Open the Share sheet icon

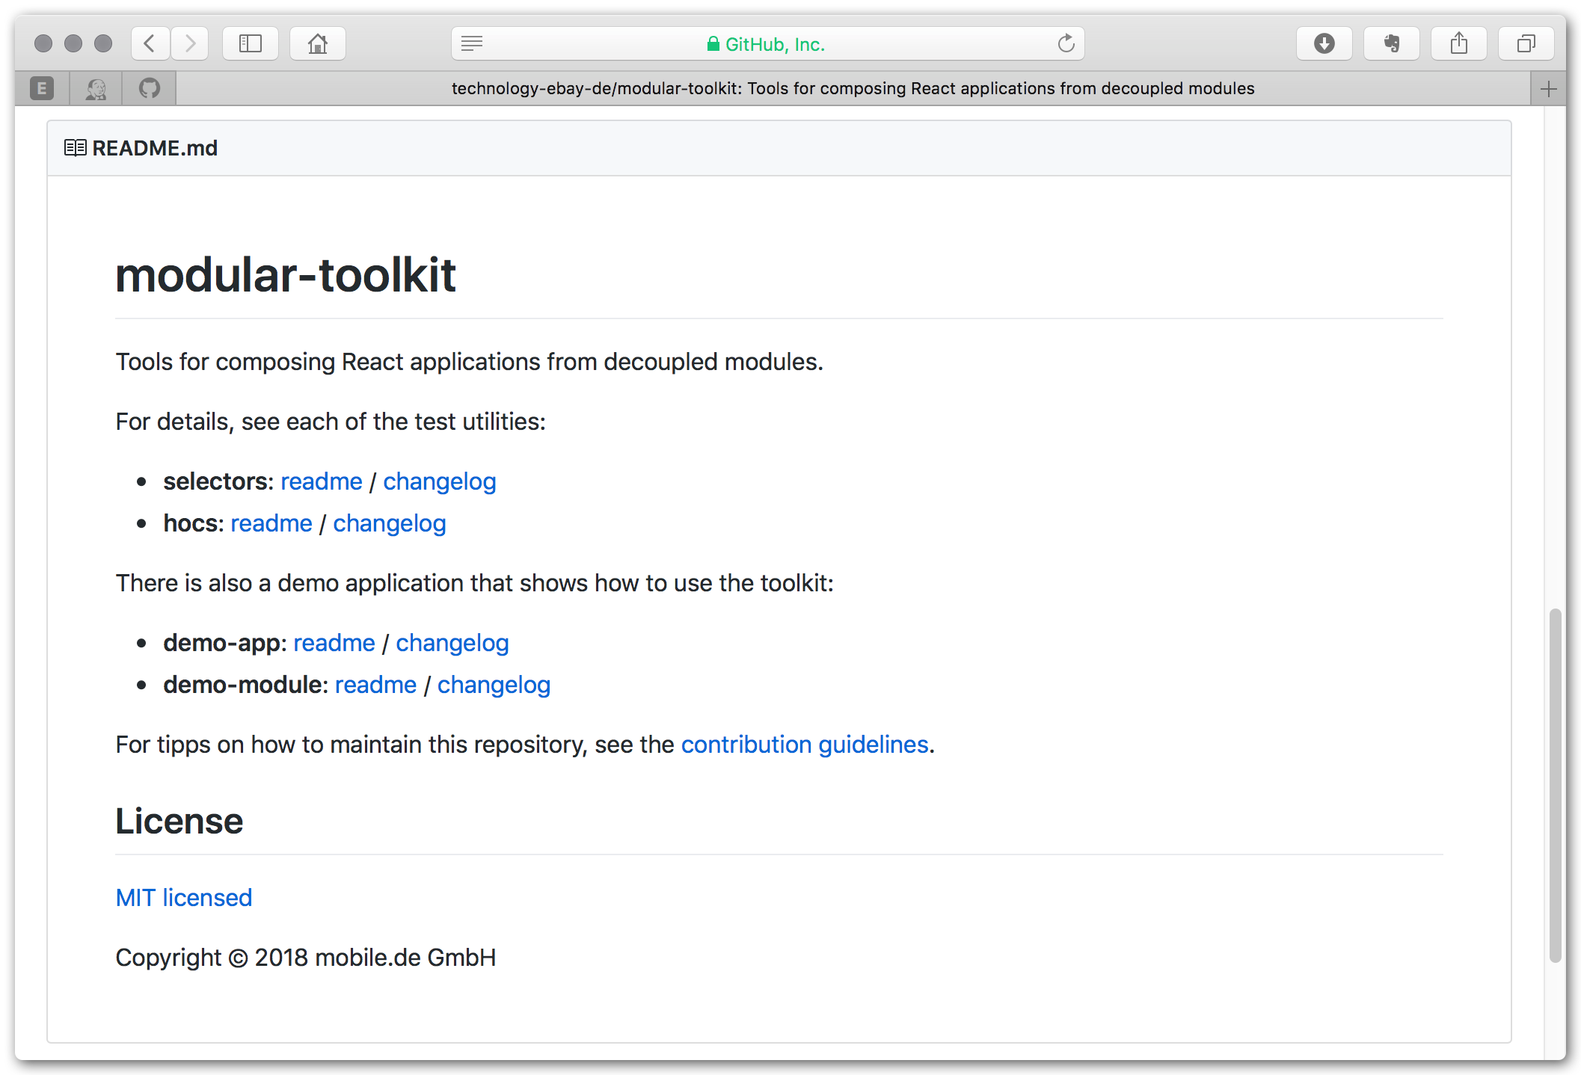1459,43
